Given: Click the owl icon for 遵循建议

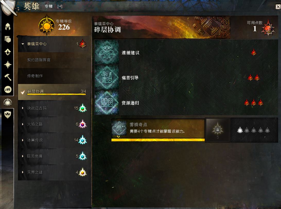Looking at the screenshot, I should [107, 52].
